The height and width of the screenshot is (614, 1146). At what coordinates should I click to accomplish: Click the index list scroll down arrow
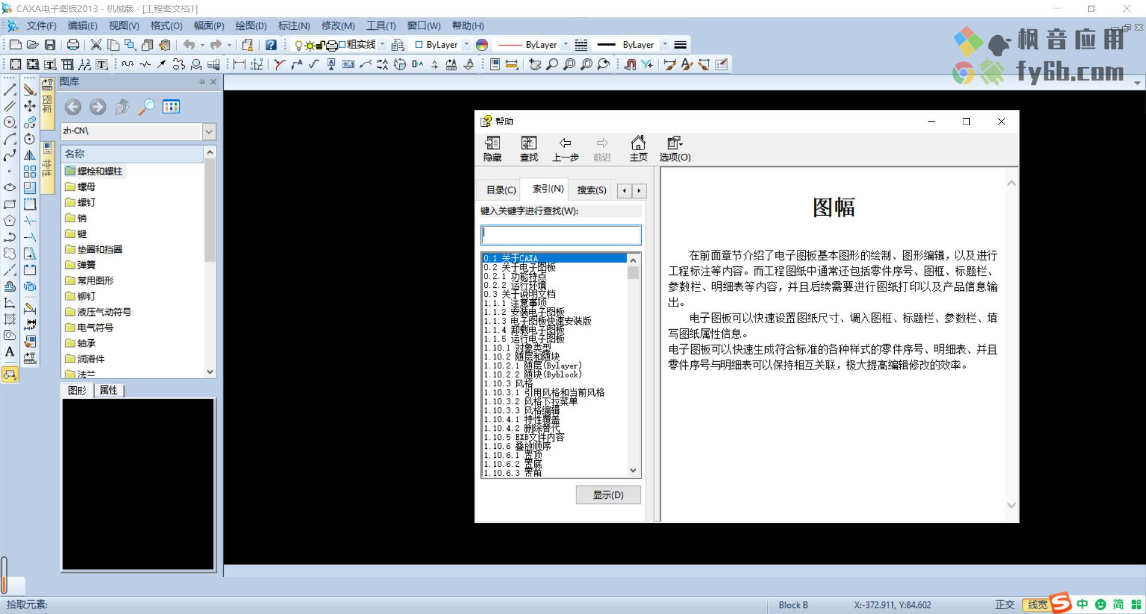pos(633,470)
